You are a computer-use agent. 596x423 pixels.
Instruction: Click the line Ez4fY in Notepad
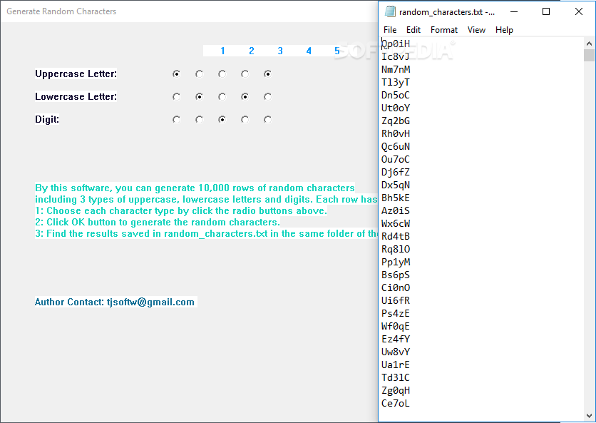pos(396,340)
